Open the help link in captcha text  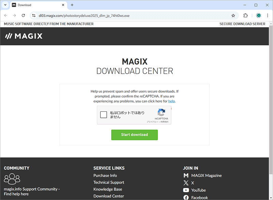coord(172,101)
